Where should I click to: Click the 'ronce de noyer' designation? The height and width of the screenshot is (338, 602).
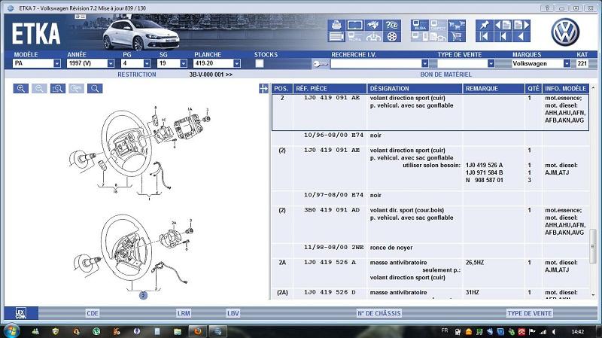391,248
